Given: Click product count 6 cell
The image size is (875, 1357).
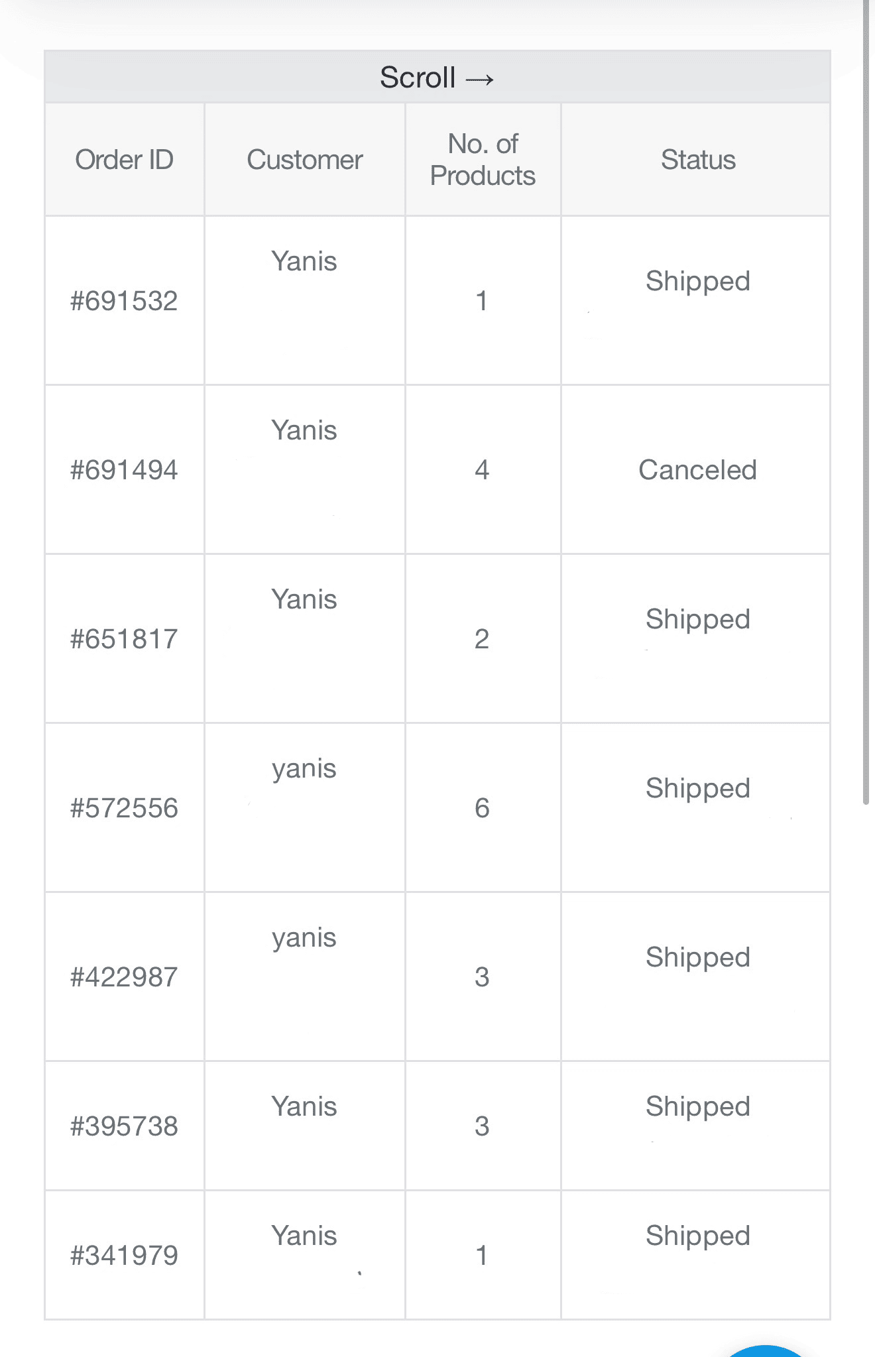Looking at the screenshot, I should 482,808.
